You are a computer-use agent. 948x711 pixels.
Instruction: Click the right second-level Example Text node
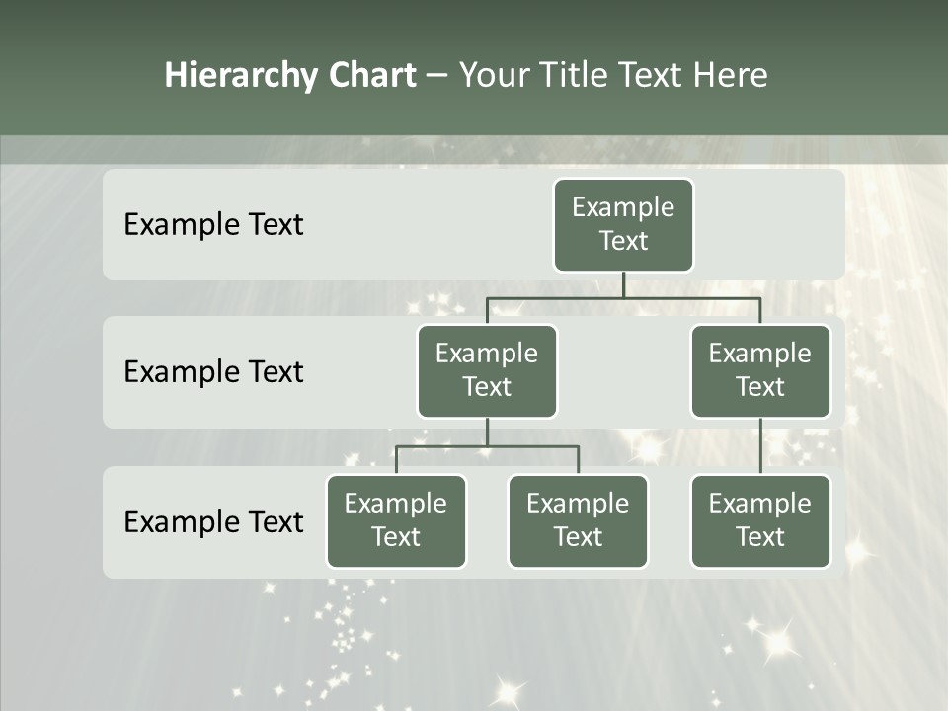click(760, 370)
